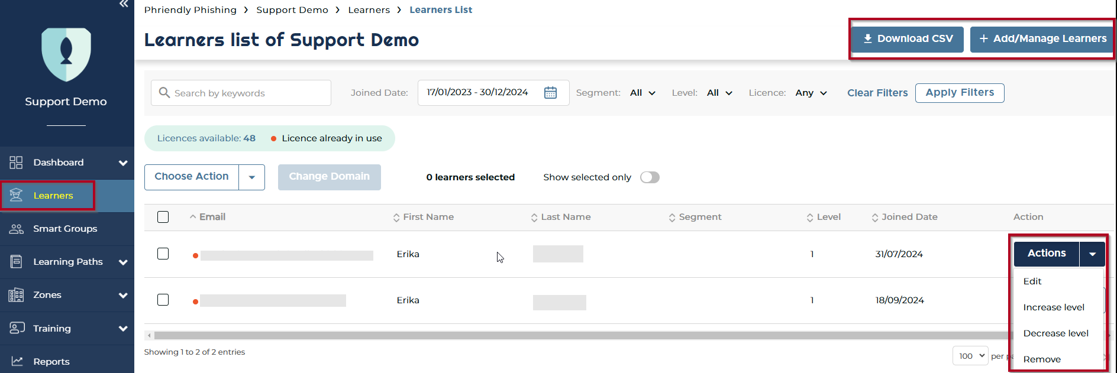
Task: Tick the checkbox for learner joined 18/09/2024
Action: pyautogui.click(x=163, y=300)
